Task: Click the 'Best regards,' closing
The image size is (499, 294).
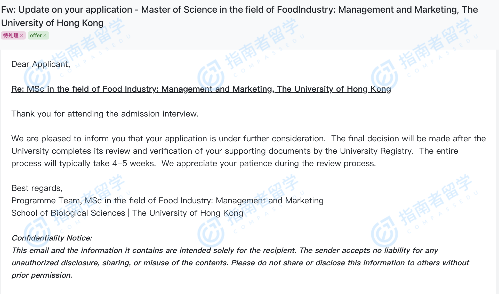Action: click(37, 188)
